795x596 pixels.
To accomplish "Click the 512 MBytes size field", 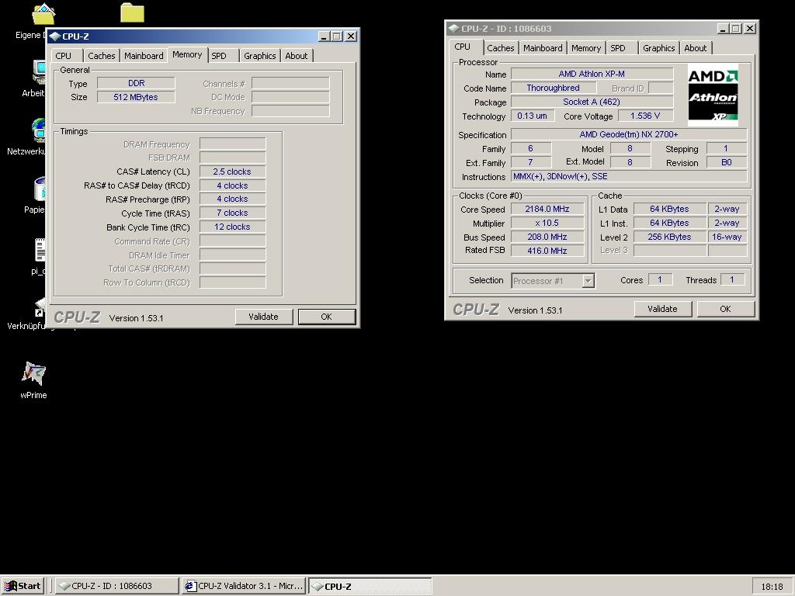I will (x=137, y=97).
